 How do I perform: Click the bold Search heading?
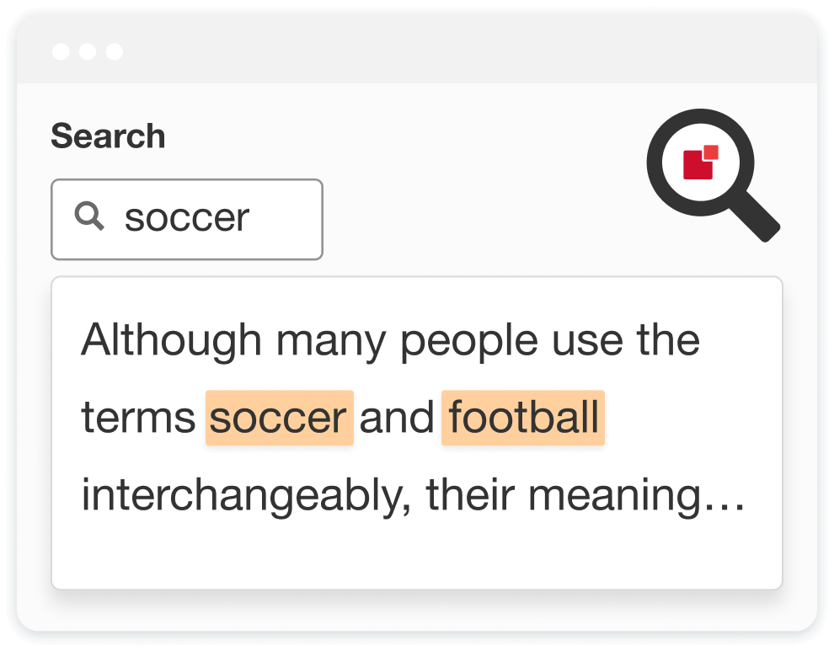point(108,136)
